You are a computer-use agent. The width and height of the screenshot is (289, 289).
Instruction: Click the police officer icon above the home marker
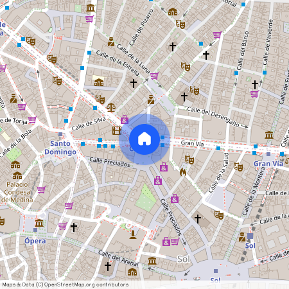[x=151, y=100]
